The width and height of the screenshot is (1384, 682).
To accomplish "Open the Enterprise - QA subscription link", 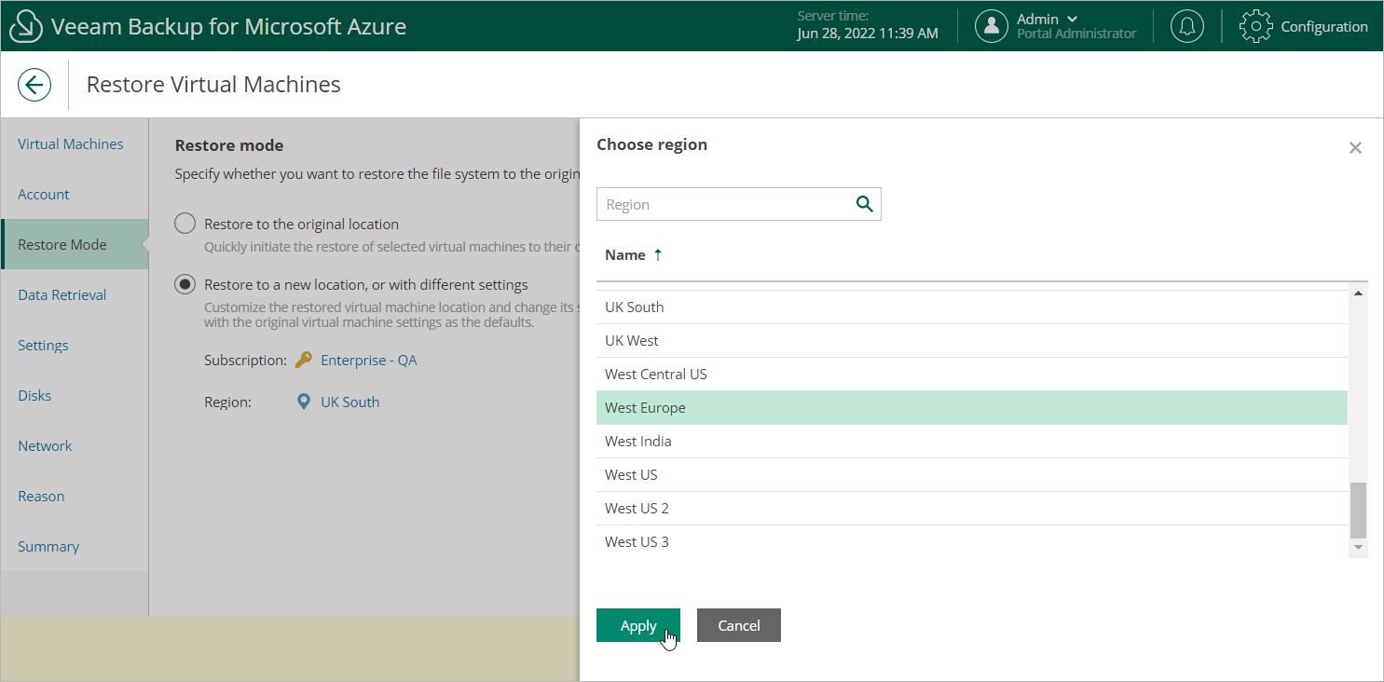I will [369, 360].
